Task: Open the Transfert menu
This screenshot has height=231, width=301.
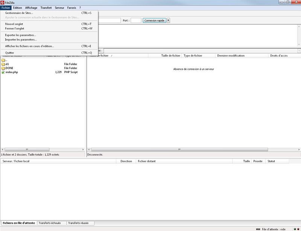Action: pos(46,8)
